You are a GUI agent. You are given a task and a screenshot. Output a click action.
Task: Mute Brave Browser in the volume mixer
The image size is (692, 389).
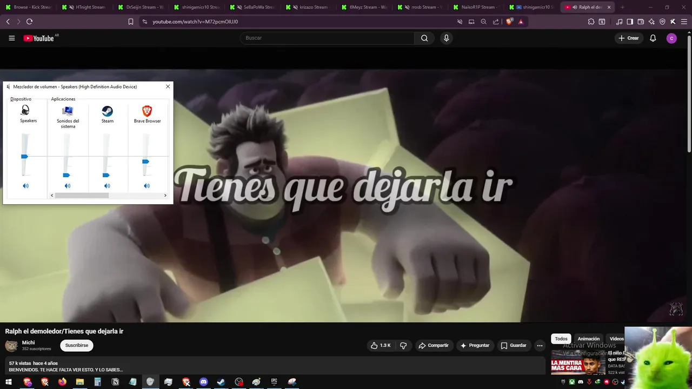[147, 186]
